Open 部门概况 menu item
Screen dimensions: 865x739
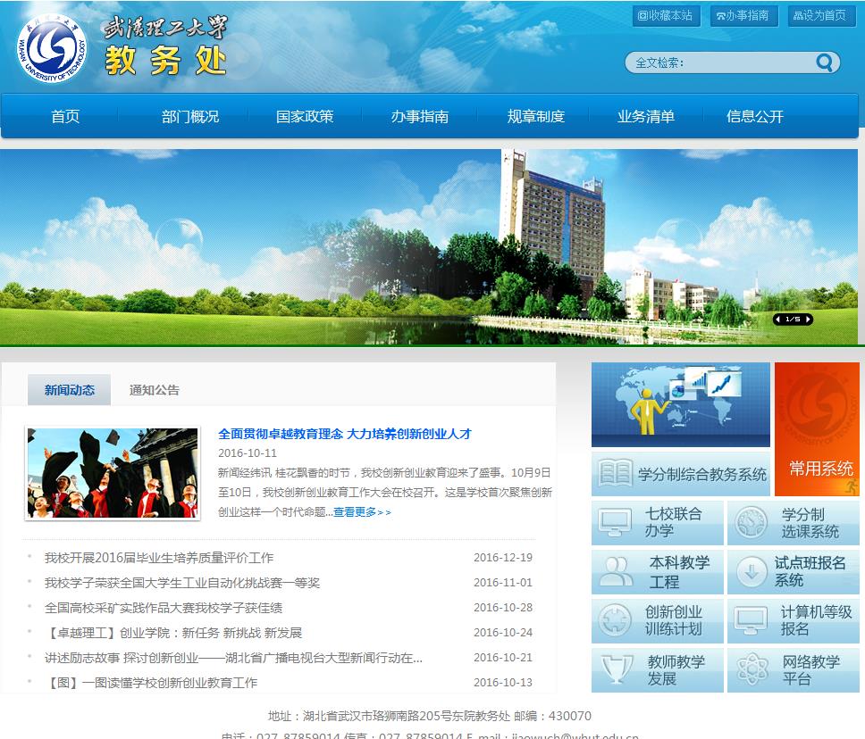tap(189, 116)
